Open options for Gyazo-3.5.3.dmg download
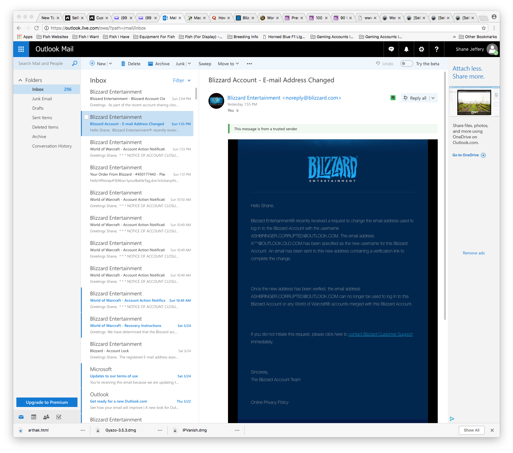 tap(160, 430)
